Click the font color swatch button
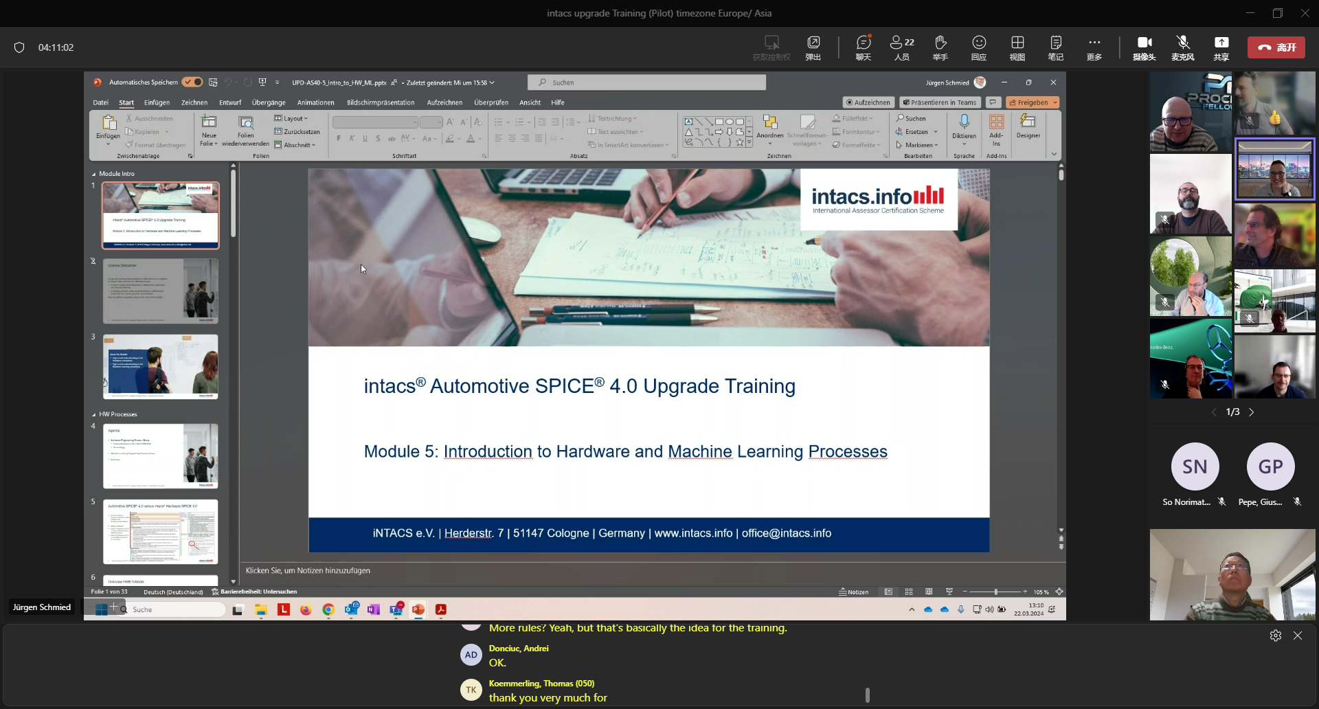The height and width of the screenshot is (709, 1319). [x=471, y=138]
